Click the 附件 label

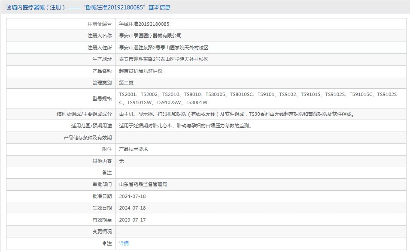tap(107, 150)
